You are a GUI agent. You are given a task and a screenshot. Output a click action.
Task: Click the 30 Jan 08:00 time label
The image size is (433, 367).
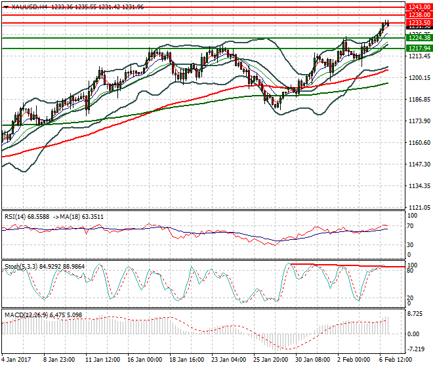point(312,360)
